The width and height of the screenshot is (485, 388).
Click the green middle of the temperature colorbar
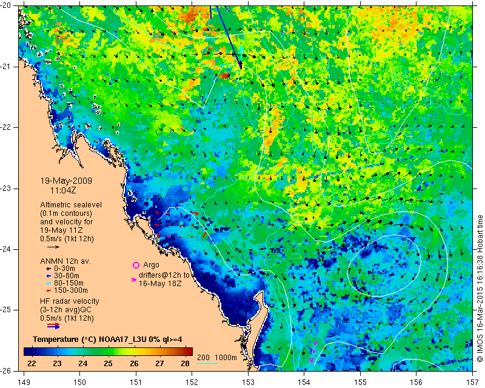(109, 352)
